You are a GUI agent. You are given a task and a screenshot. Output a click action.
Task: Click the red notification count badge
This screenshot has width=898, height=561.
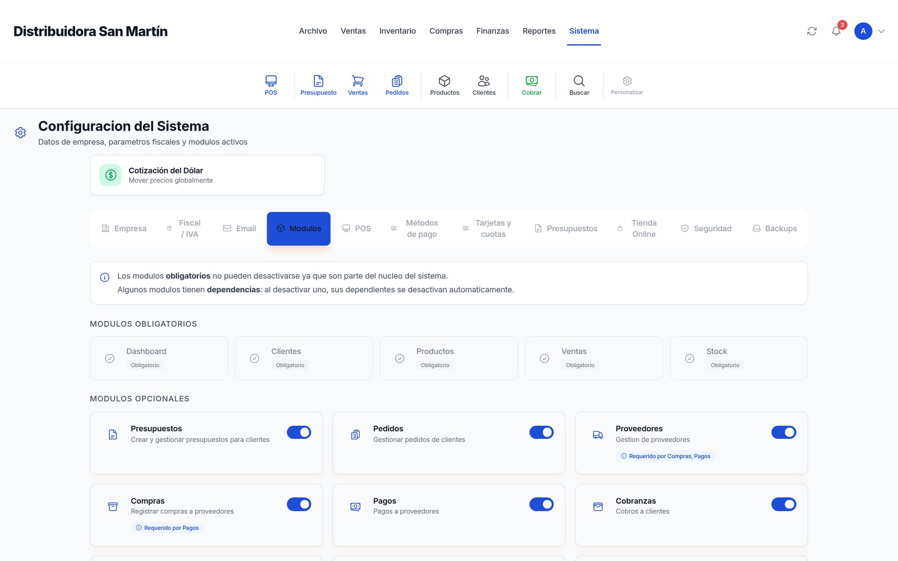842,24
